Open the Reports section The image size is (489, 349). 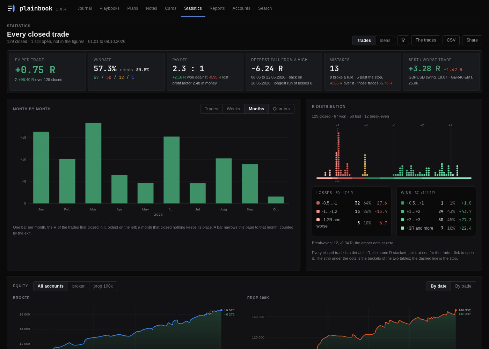click(217, 8)
